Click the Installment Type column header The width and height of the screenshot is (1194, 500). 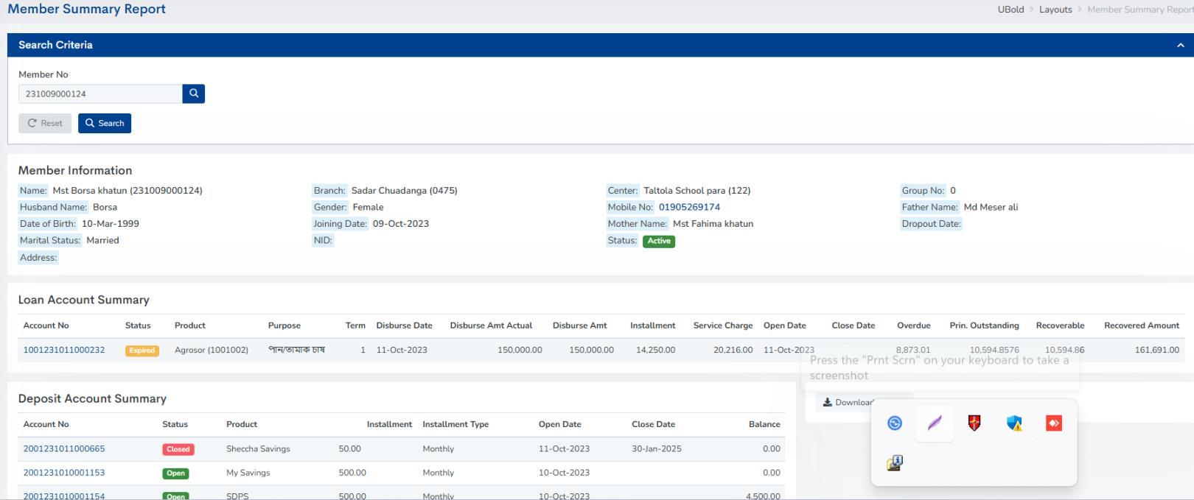pos(455,424)
